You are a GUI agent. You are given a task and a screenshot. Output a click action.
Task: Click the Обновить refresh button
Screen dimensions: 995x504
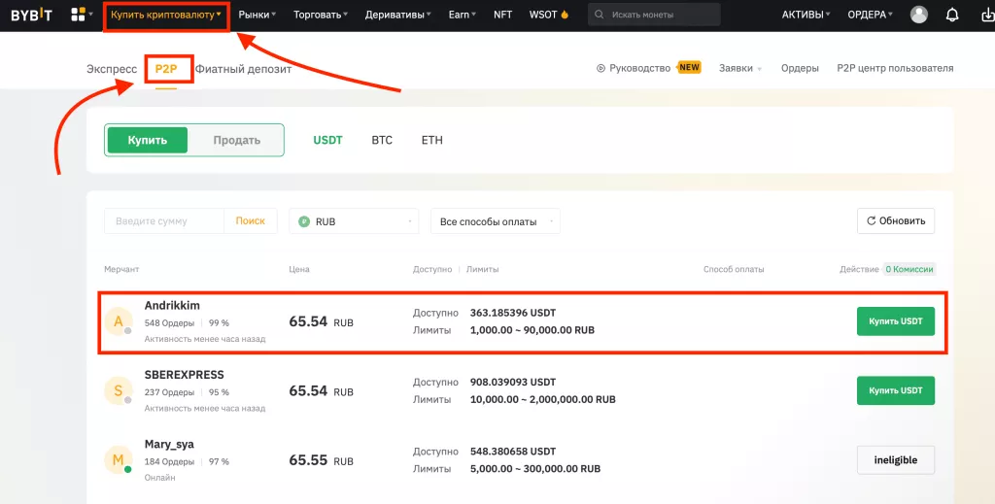tap(895, 220)
